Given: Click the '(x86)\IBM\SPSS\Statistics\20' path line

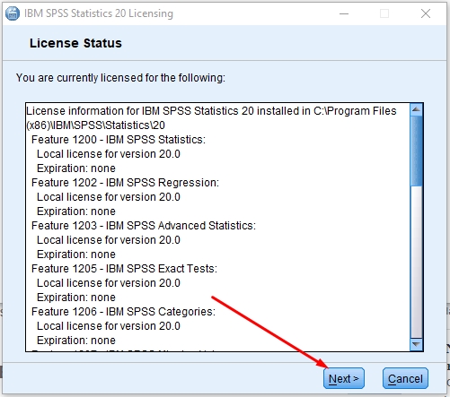Looking at the screenshot, I should 96,125.
